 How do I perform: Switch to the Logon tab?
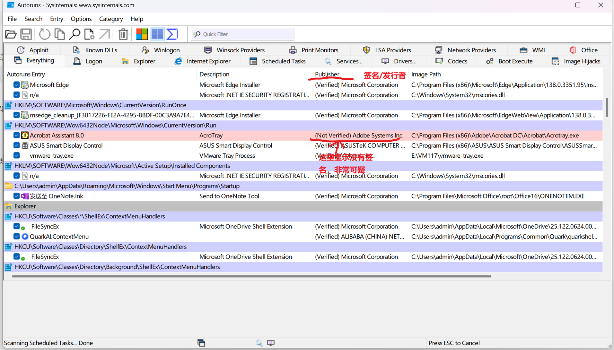(x=88, y=61)
